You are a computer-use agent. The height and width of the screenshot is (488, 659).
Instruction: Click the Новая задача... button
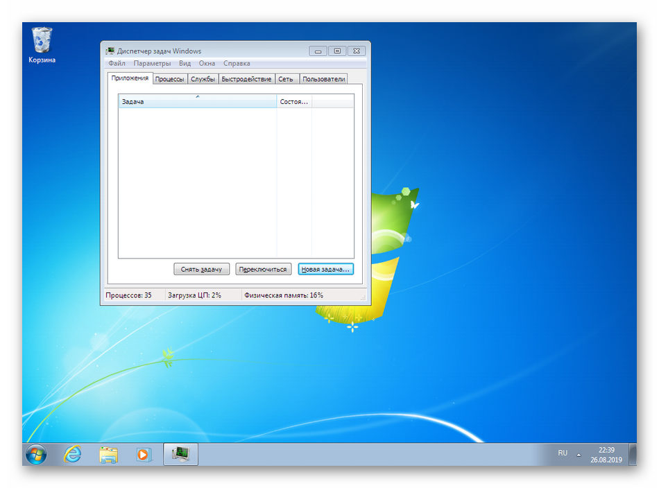326,269
